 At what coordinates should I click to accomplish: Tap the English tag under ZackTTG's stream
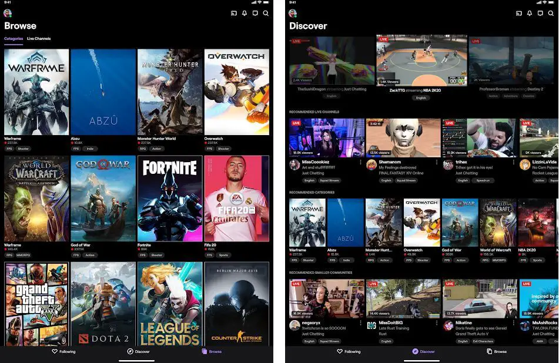421,98
